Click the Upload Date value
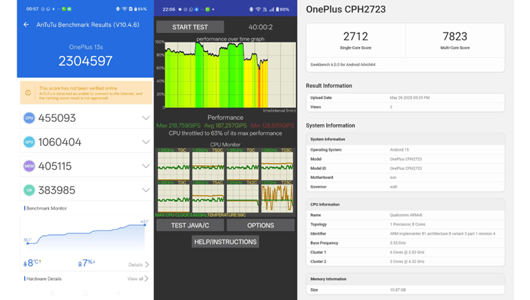Image resolution: width=530 pixels, height=300 pixels. (x=410, y=98)
